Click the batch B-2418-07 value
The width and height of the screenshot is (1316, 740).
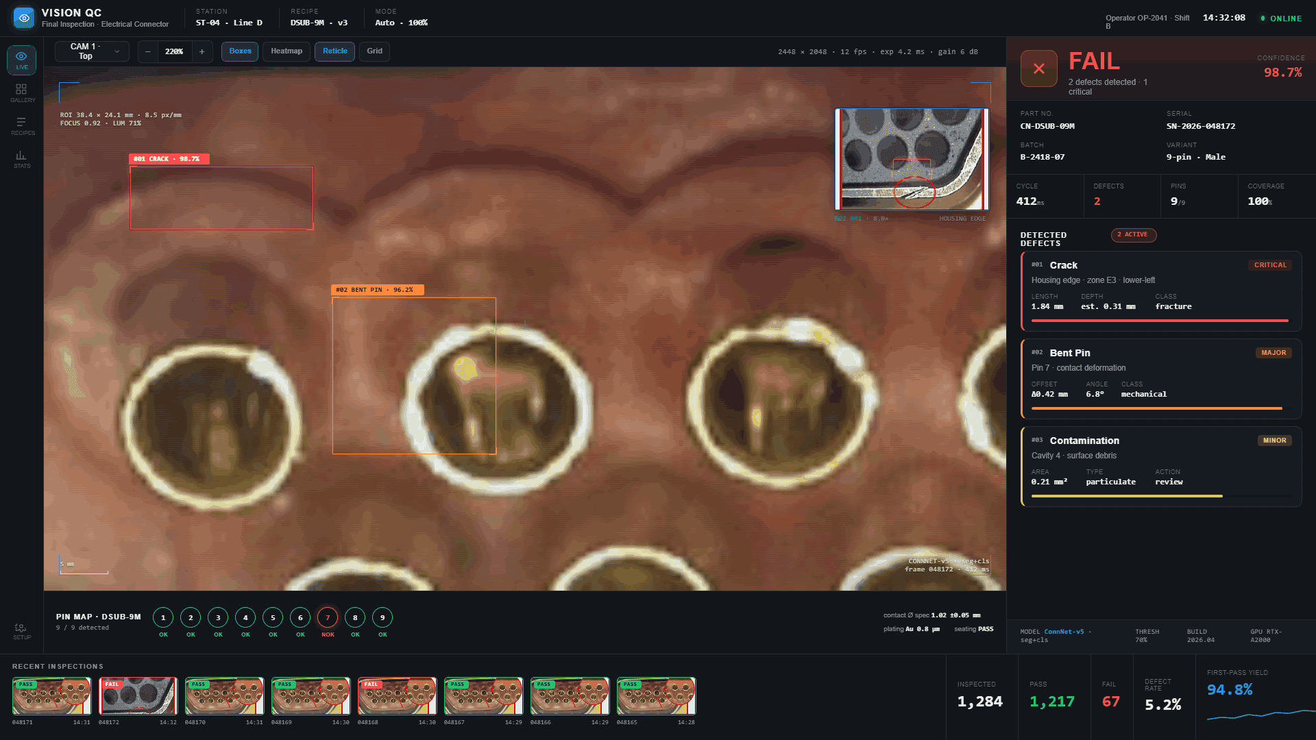(x=1043, y=157)
